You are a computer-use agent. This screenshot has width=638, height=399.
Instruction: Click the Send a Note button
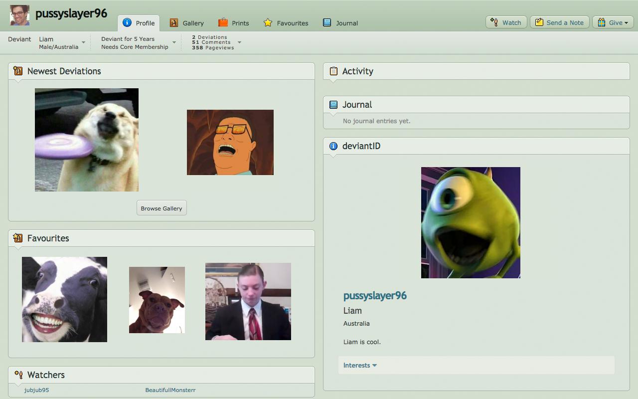pos(559,22)
